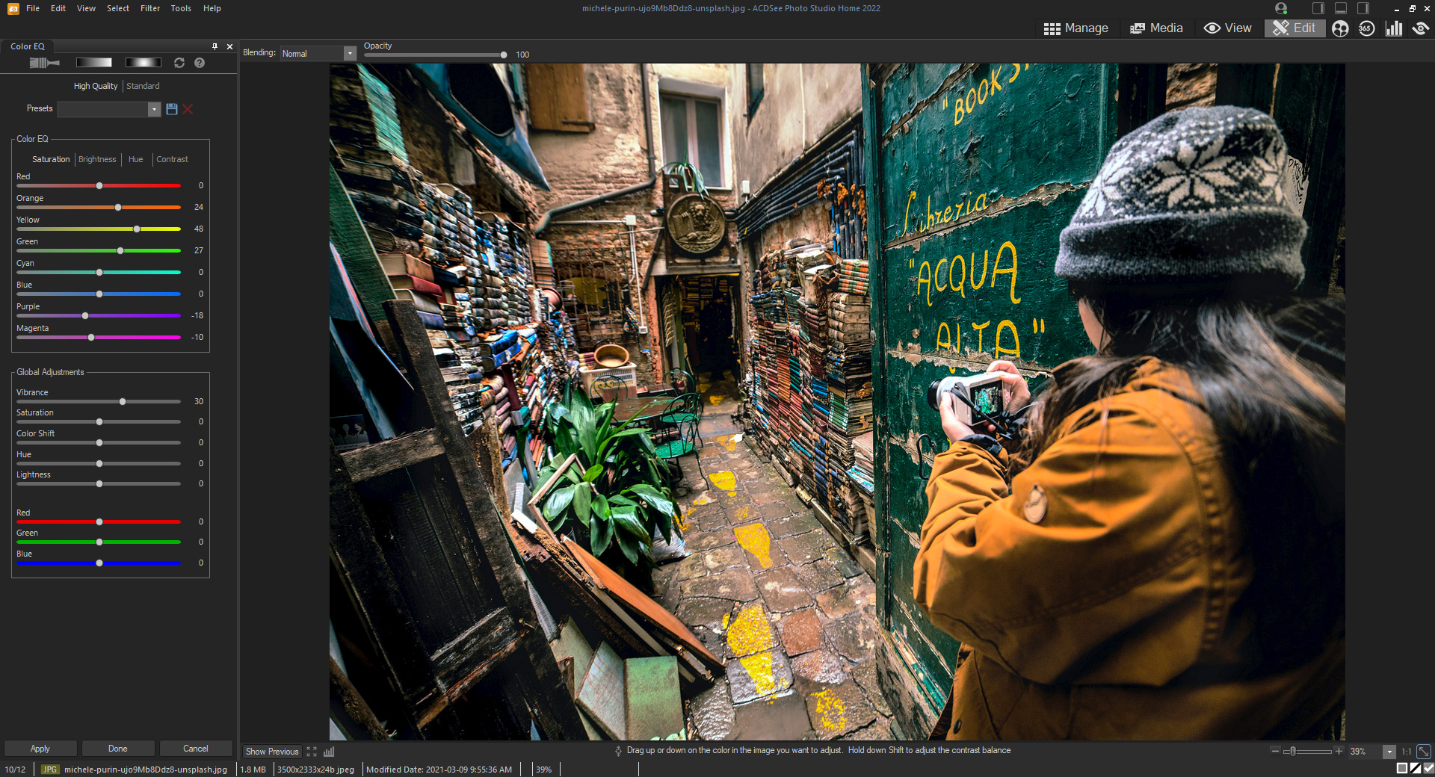
Task: Switch to the Manage mode
Action: coord(1076,28)
